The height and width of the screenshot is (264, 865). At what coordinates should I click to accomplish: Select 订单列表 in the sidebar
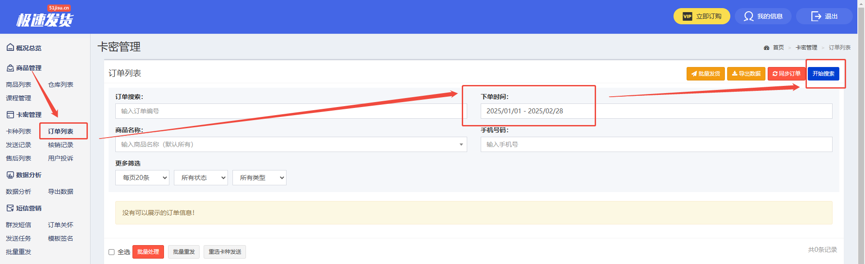pos(61,131)
